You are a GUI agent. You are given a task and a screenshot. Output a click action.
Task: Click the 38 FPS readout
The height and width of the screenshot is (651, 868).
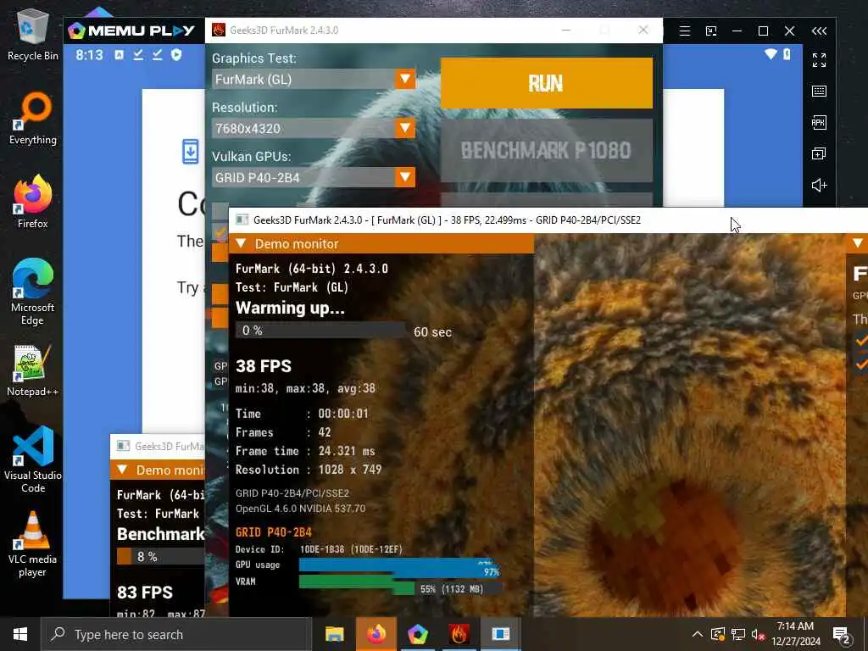(264, 366)
